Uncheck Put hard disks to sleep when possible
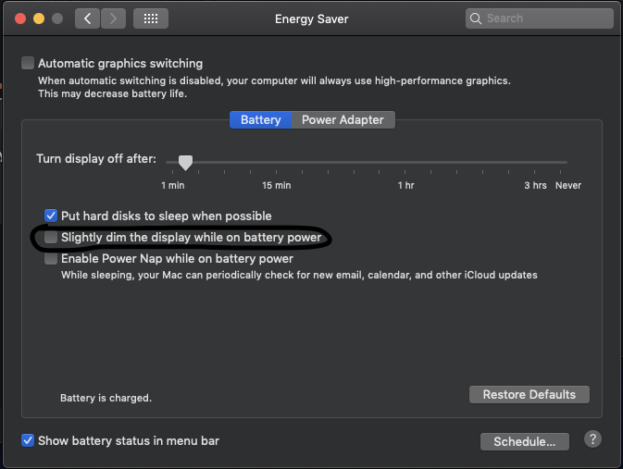The height and width of the screenshot is (469, 623). tap(51, 216)
